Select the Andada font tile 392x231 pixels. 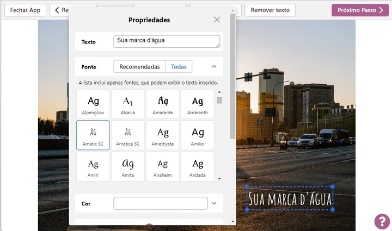[x=198, y=167]
